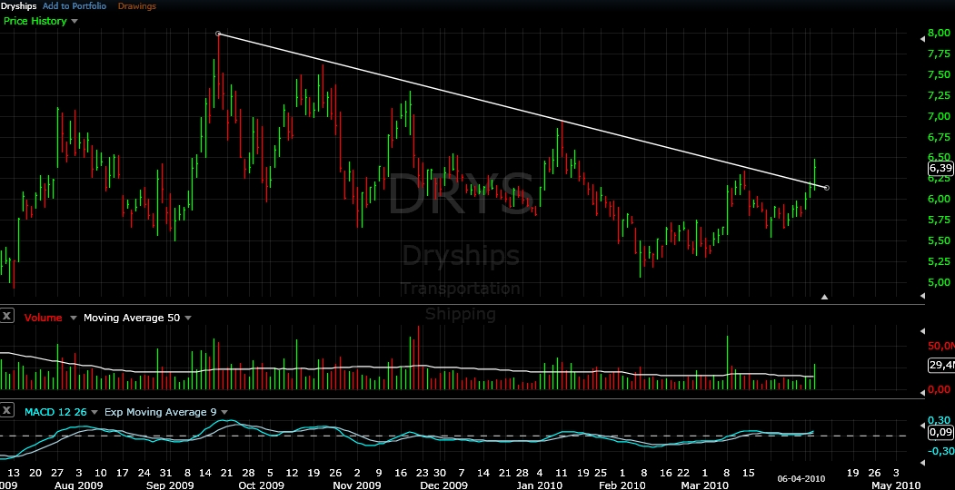Screen dimensions: 955x490
Task: Click the 5,00 price axis value
Action: pos(939,282)
